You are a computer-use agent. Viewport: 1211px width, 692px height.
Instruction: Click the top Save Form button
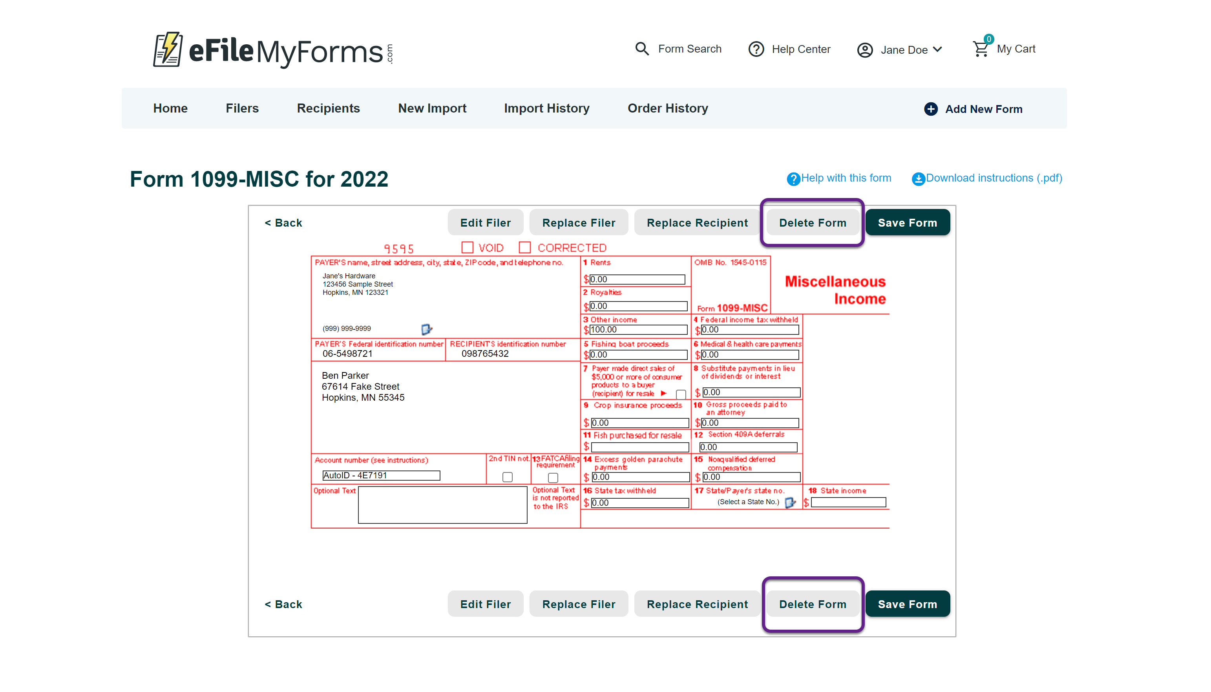pos(907,222)
